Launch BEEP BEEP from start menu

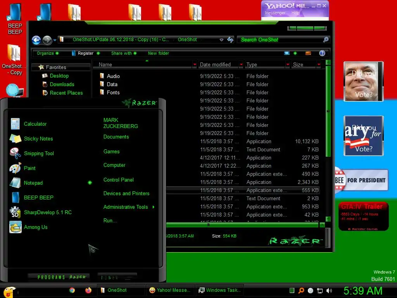point(38,198)
